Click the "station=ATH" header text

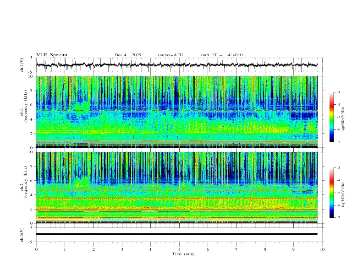170,55
